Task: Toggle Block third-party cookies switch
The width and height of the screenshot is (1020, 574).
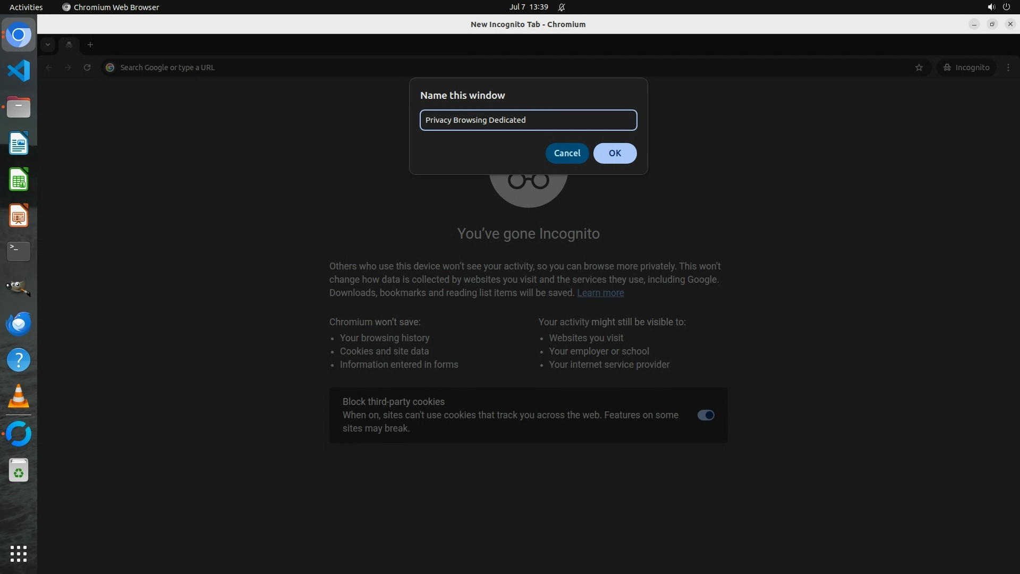Action: click(x=705, y=415)
